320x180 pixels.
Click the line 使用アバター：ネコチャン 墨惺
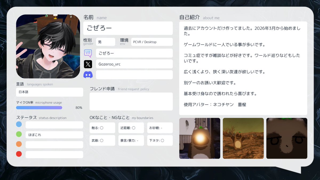click(215, 105)
